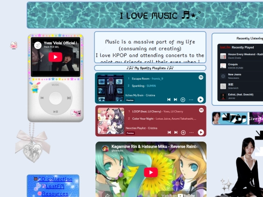
Task: Click the ExtraL album thumbnail
Action: pos(223,96)
